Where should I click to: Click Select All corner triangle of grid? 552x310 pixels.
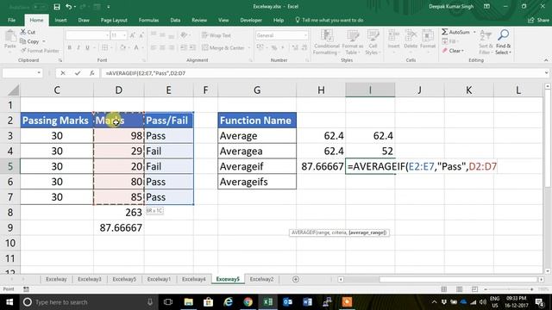pyautogui.click(x=14, y=90)
